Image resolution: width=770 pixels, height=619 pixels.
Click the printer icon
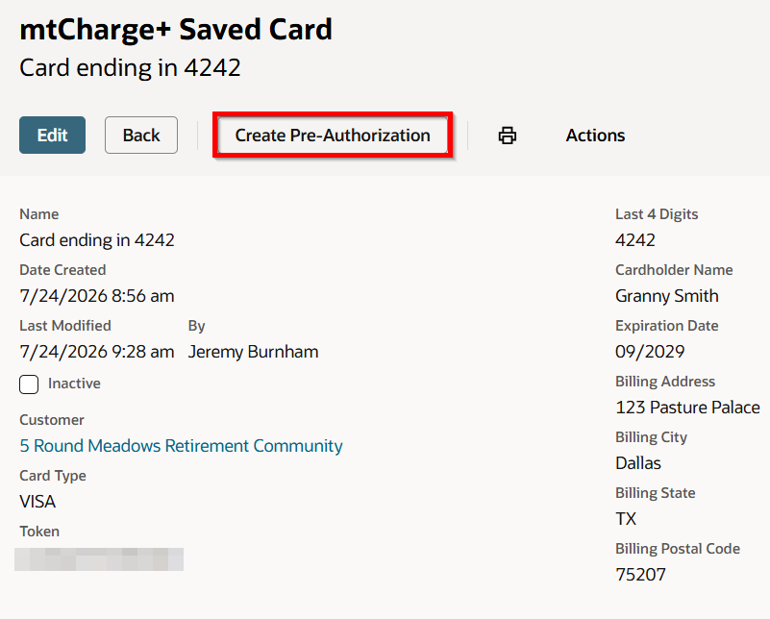coord(508,135)
